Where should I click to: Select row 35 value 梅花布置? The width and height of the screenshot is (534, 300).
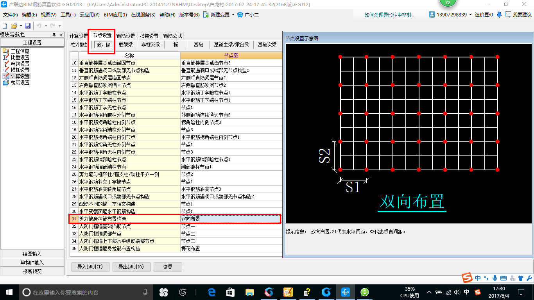click(x=231, y=248)
